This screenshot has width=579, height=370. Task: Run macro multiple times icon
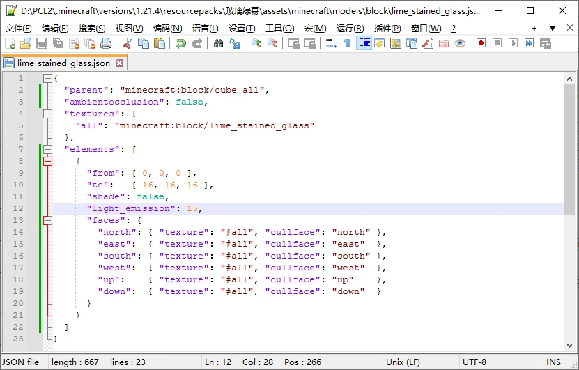click(x=529, y=44)
